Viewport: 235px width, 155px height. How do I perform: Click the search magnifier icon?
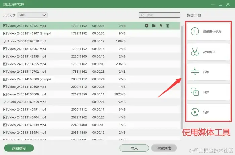click(142, 15)
